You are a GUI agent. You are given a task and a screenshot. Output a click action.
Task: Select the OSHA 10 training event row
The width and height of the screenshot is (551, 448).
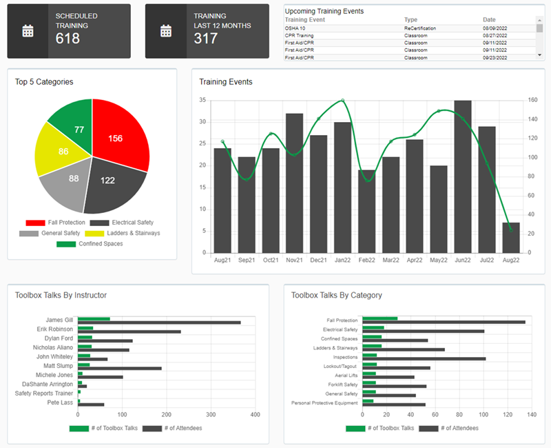coord(409,28)
